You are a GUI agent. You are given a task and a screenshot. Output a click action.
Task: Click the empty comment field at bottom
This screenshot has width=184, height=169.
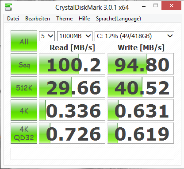click(92, 154)
